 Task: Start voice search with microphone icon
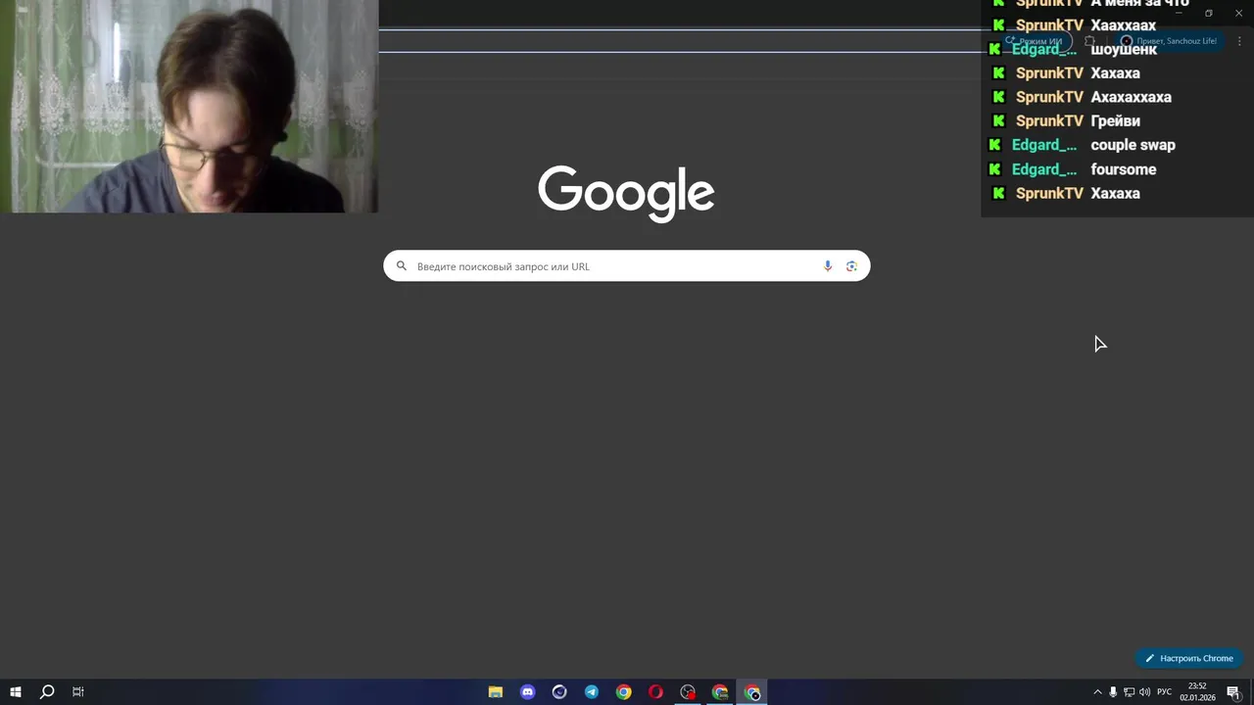[828, 266]
